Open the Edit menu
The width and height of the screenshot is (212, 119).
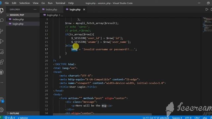14,3
